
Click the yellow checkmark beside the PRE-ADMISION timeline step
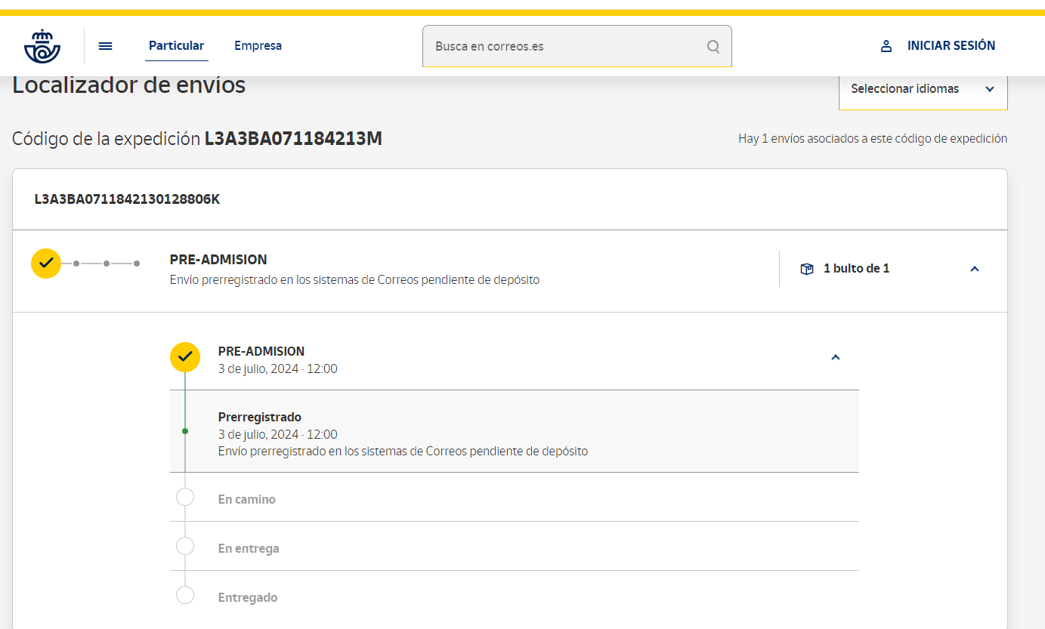click(185, 357)
